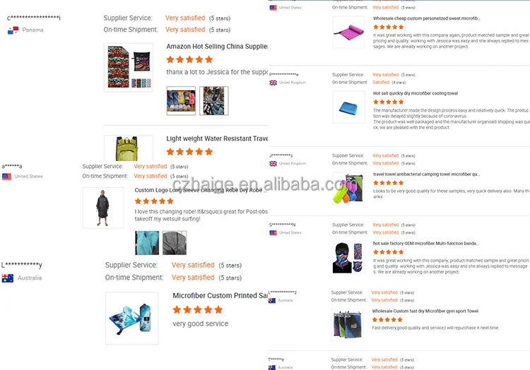530x370 pixels.
Task: Open the blue cooling towel thumbnail
Action: pos(348,107)
